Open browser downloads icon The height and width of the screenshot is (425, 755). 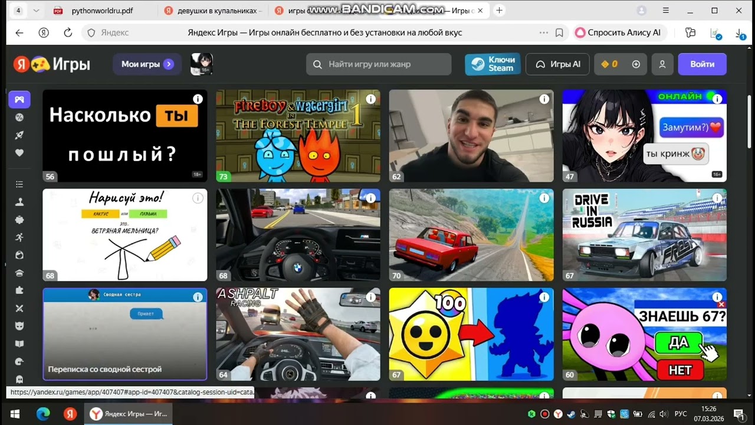(x=741, y=34)
